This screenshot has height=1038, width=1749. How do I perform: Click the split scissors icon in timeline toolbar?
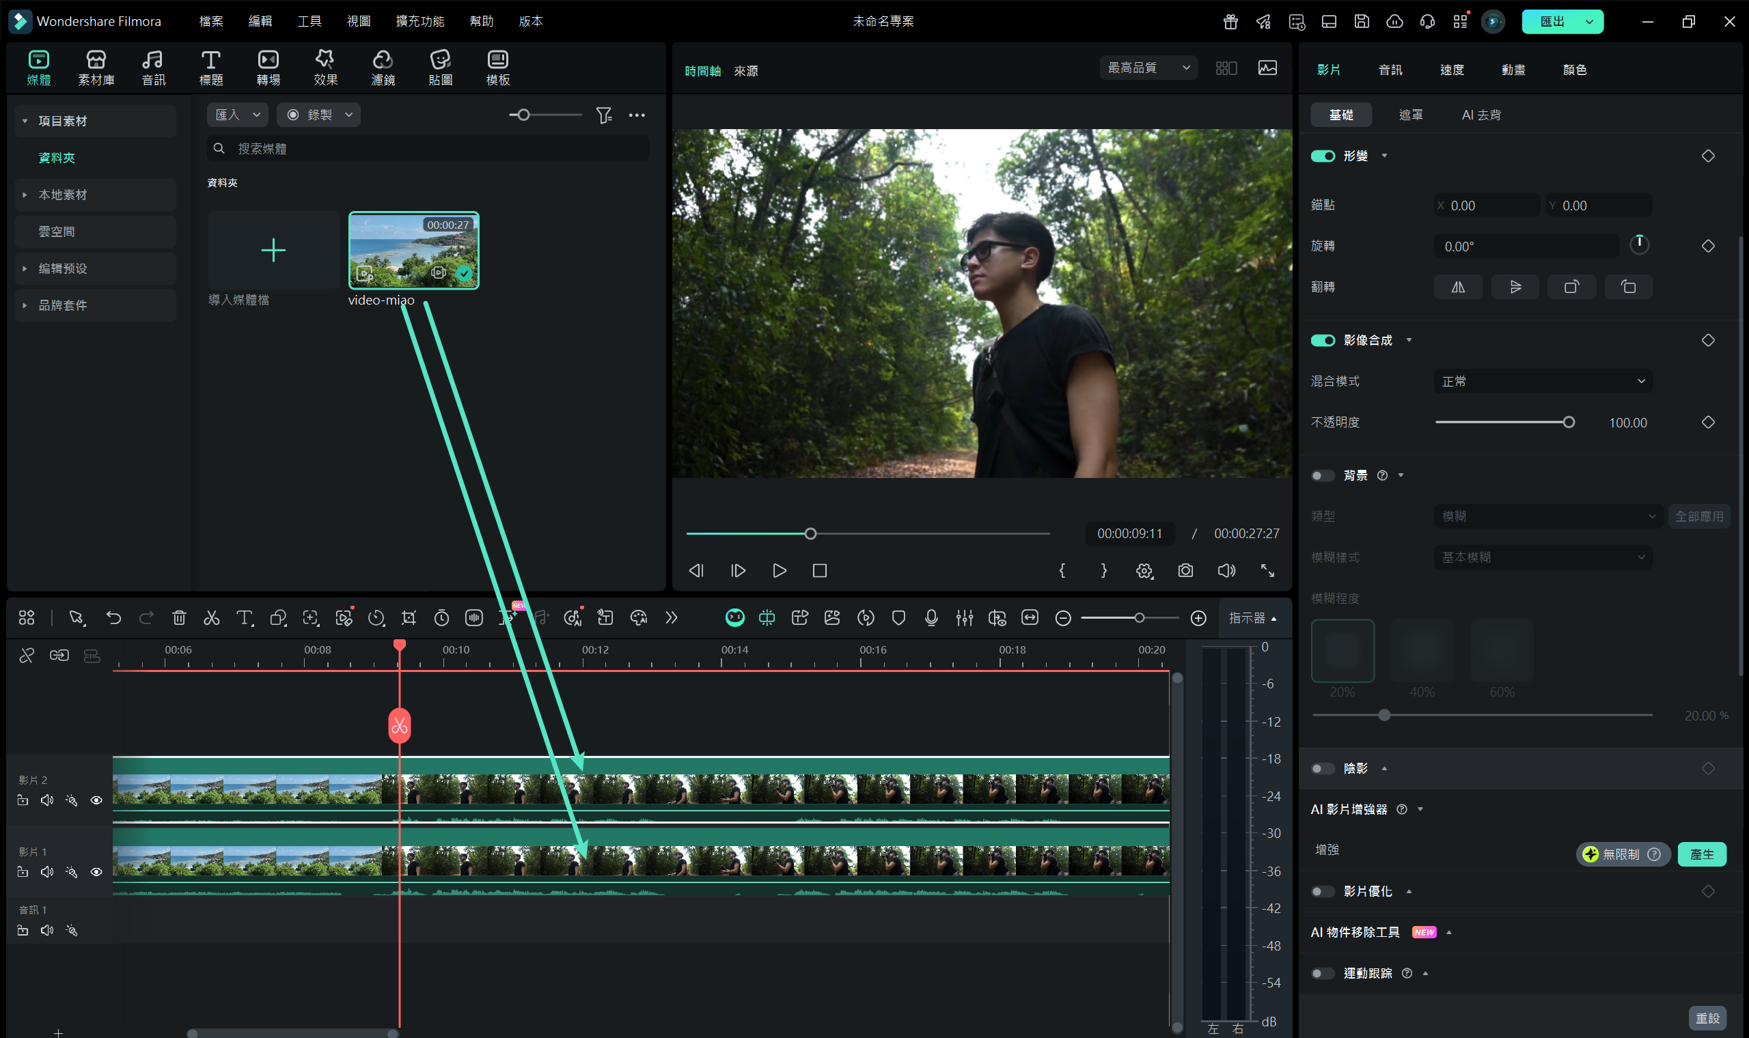pyautogui.click(x=211, y=617)
